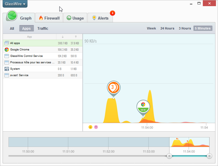Click the Alerts pin icon

tap(94, 18)
